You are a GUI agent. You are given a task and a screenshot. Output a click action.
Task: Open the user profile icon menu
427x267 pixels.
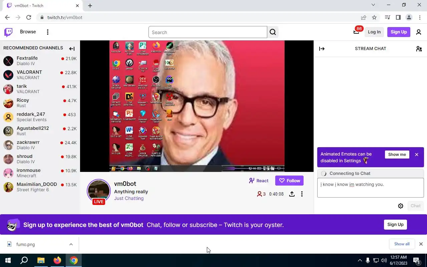tap(419, 32)
